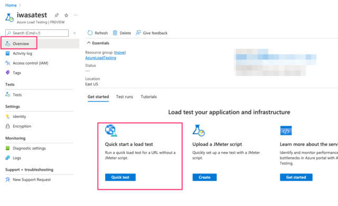
Task: Click the New Support Request icon
Action: click(7, 180)
